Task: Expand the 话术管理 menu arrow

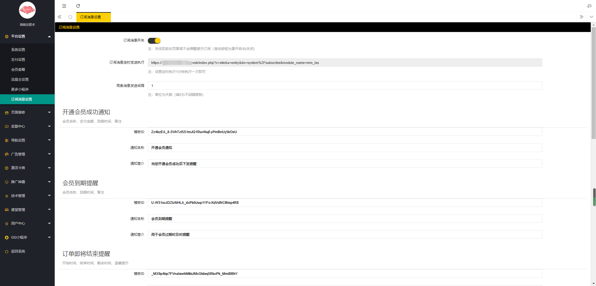Action: coord(49,196)
